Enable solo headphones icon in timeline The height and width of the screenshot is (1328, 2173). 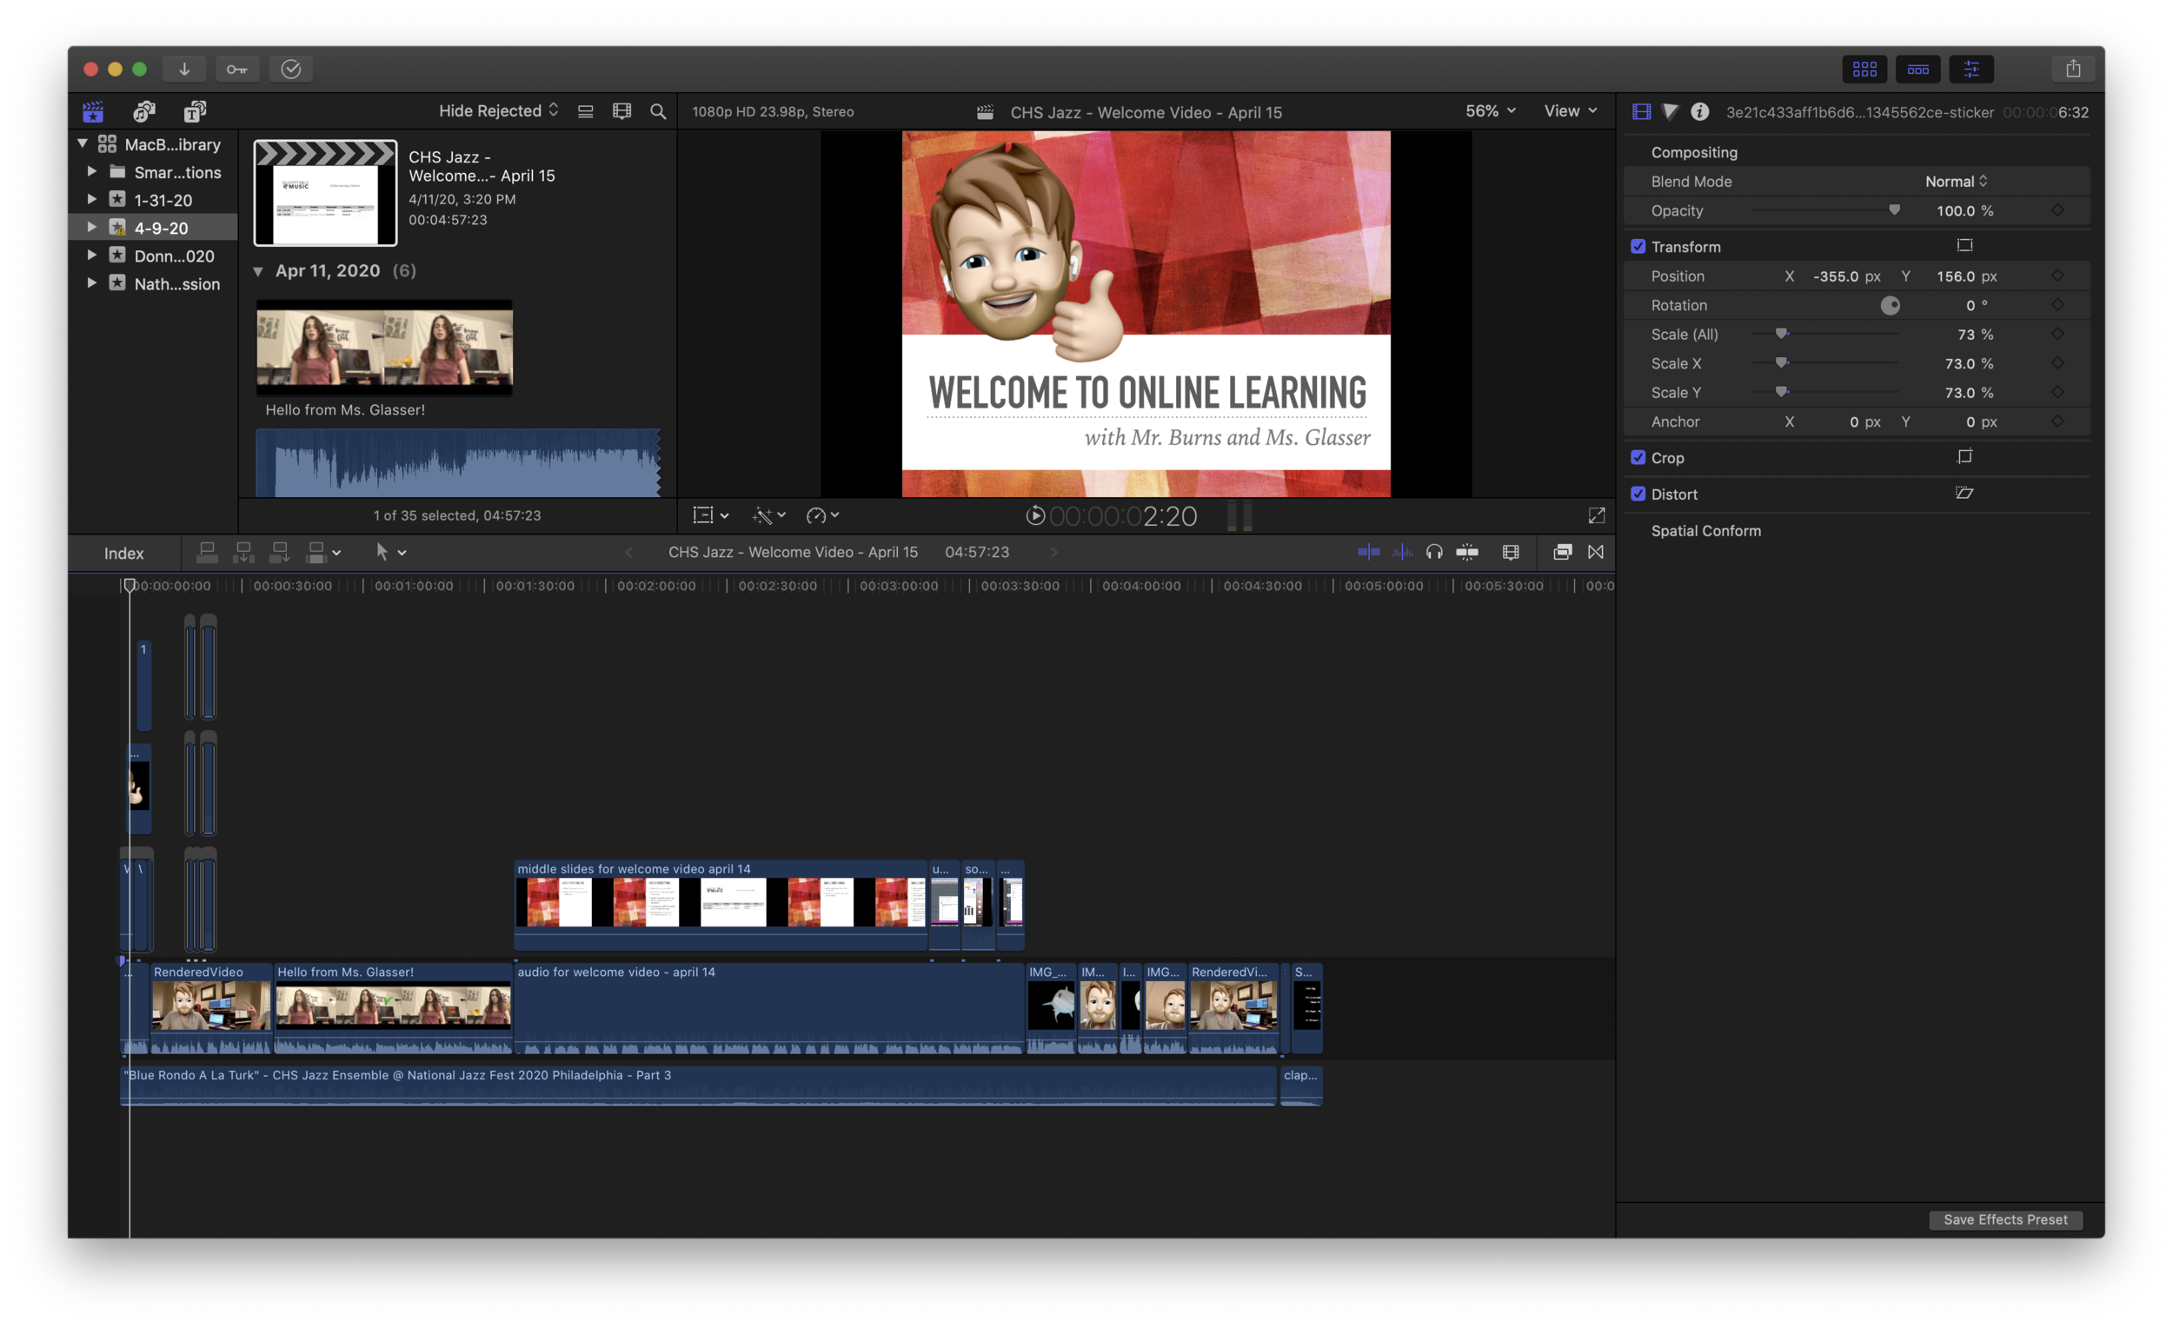(x=1434, y=552)
